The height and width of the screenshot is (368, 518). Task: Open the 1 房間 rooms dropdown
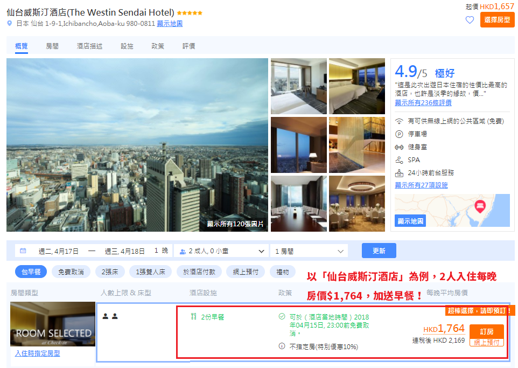(x=309, y=251)
